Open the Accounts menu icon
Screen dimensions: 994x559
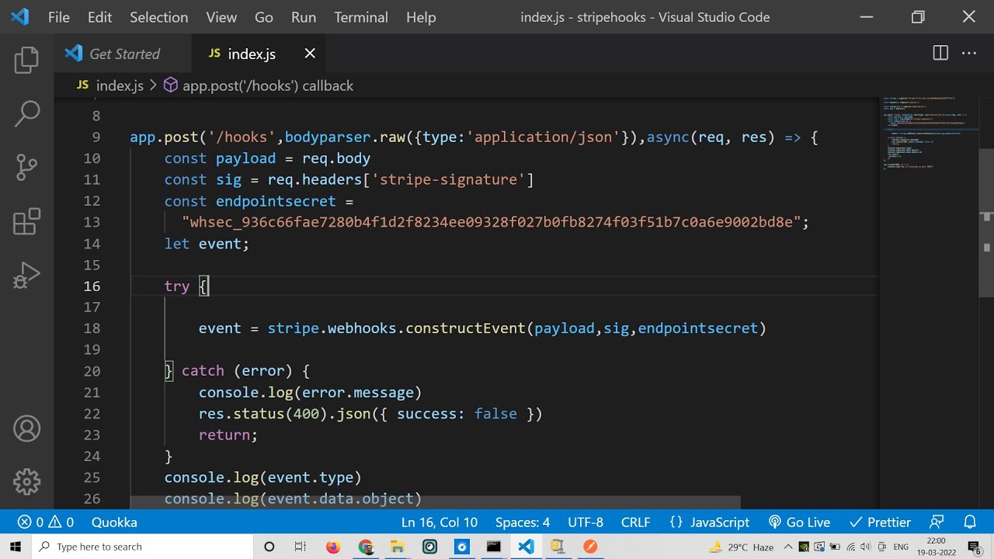coord(26,429)
